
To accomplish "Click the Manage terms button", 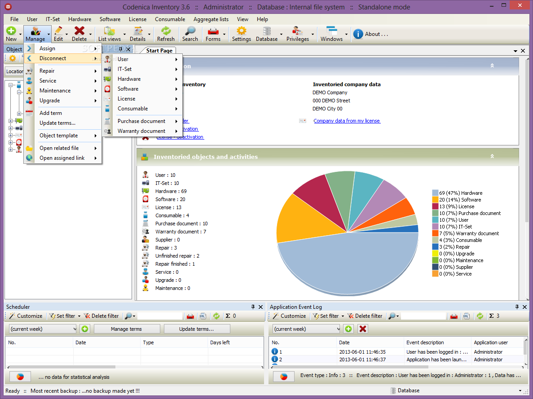I will [127, 329].
